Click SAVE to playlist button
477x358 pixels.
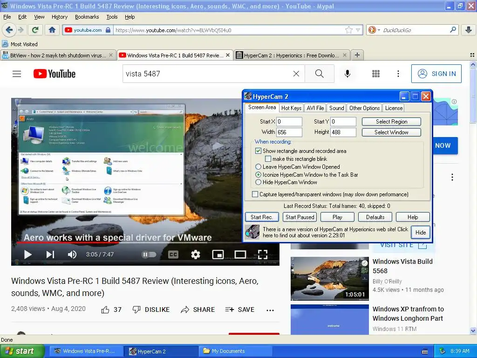[240, 310]
